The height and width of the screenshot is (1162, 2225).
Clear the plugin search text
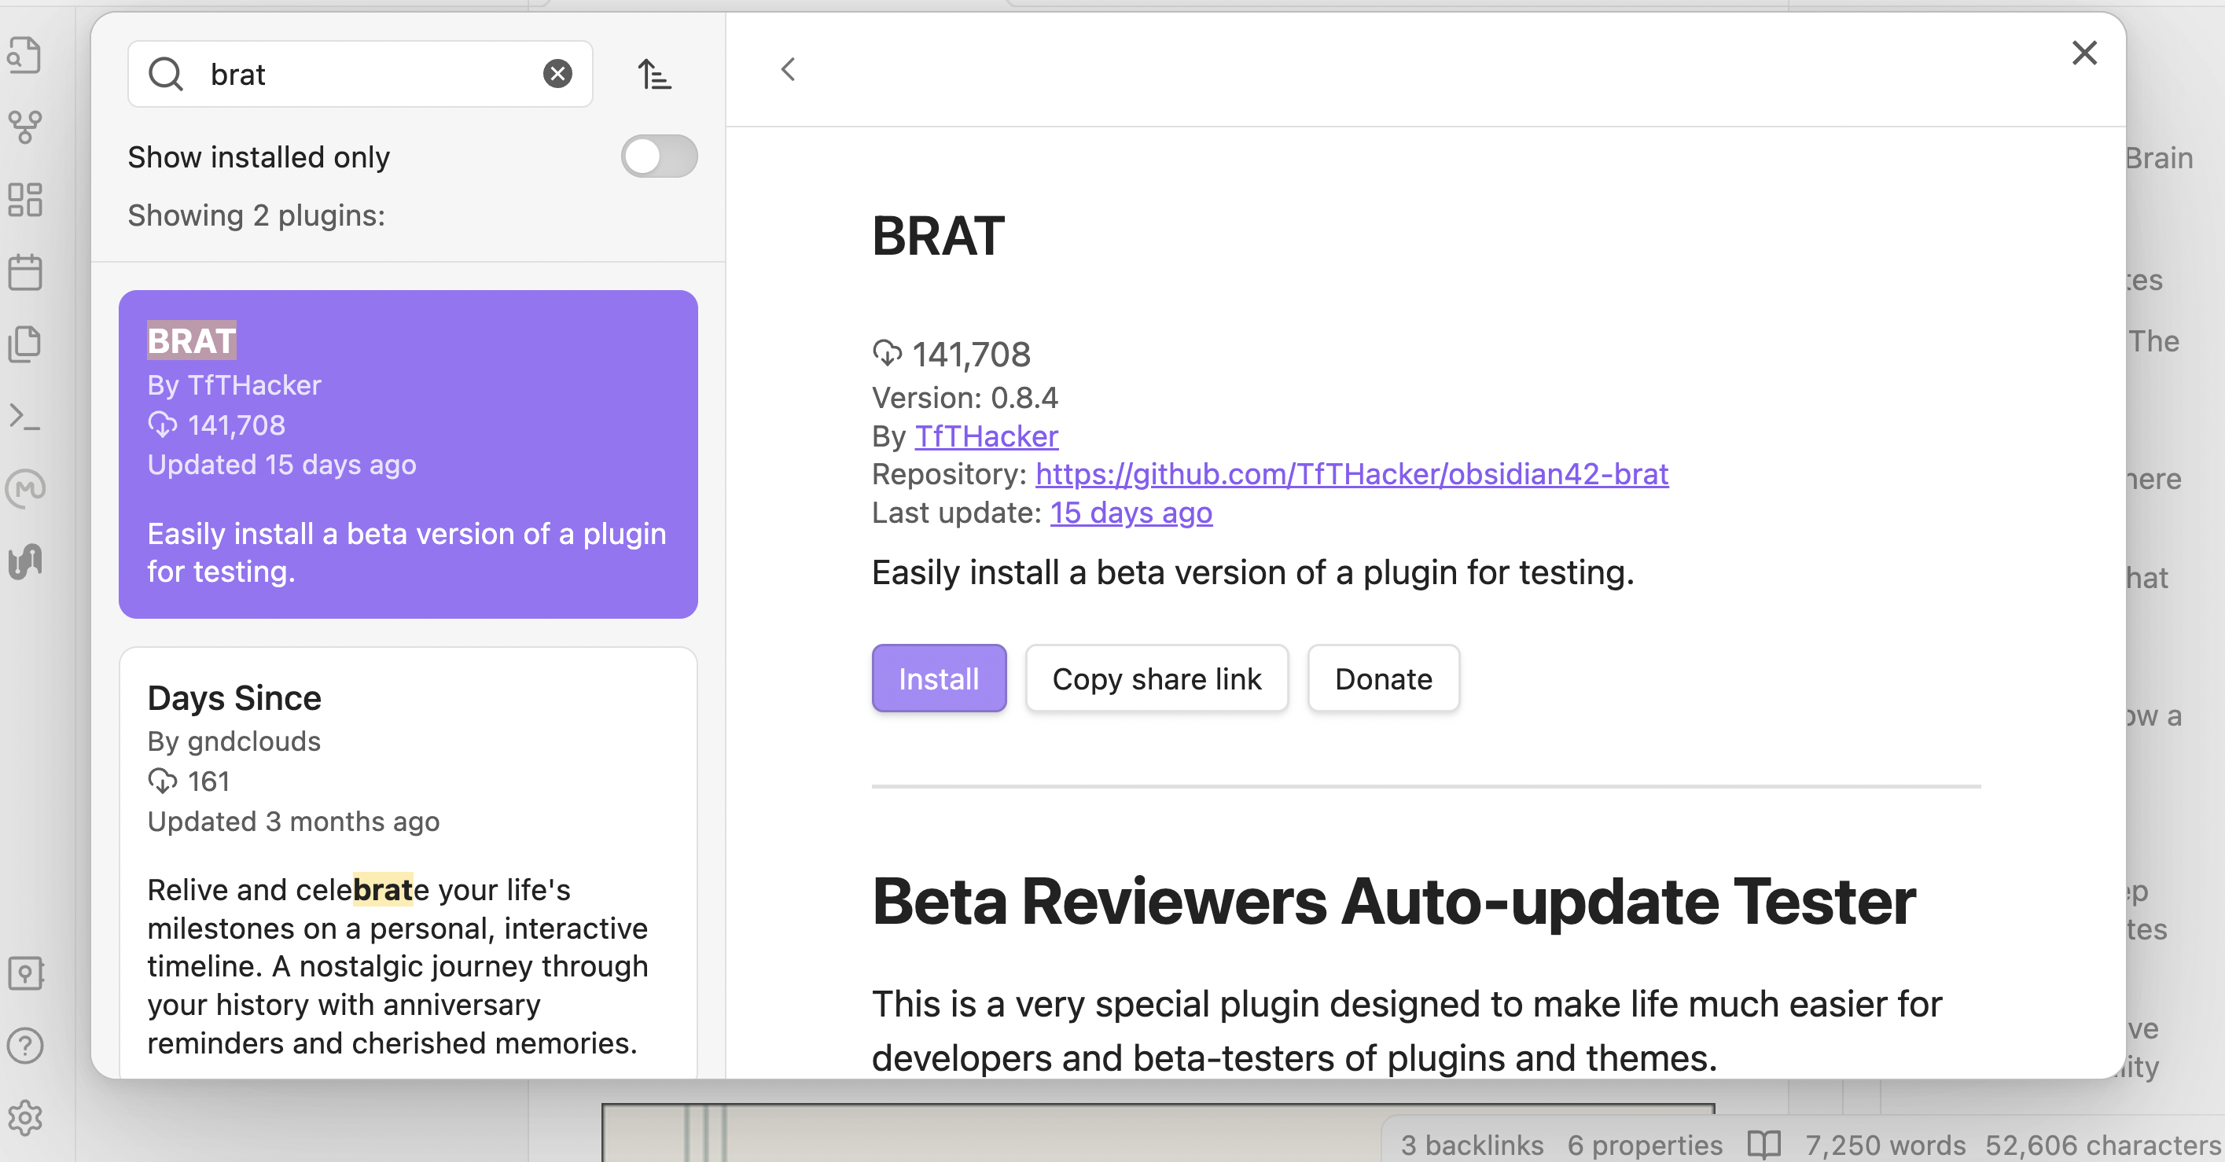(x=557, y=75)
